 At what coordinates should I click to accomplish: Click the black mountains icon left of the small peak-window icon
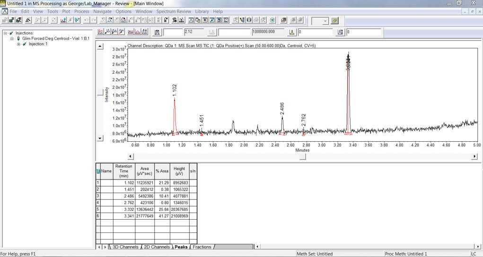[182, 20]
